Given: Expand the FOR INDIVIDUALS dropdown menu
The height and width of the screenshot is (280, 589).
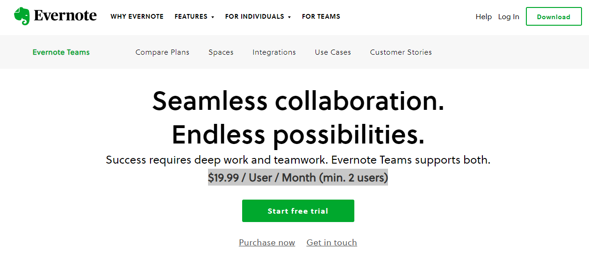Looking at the screenshot, I should [254, 16].
